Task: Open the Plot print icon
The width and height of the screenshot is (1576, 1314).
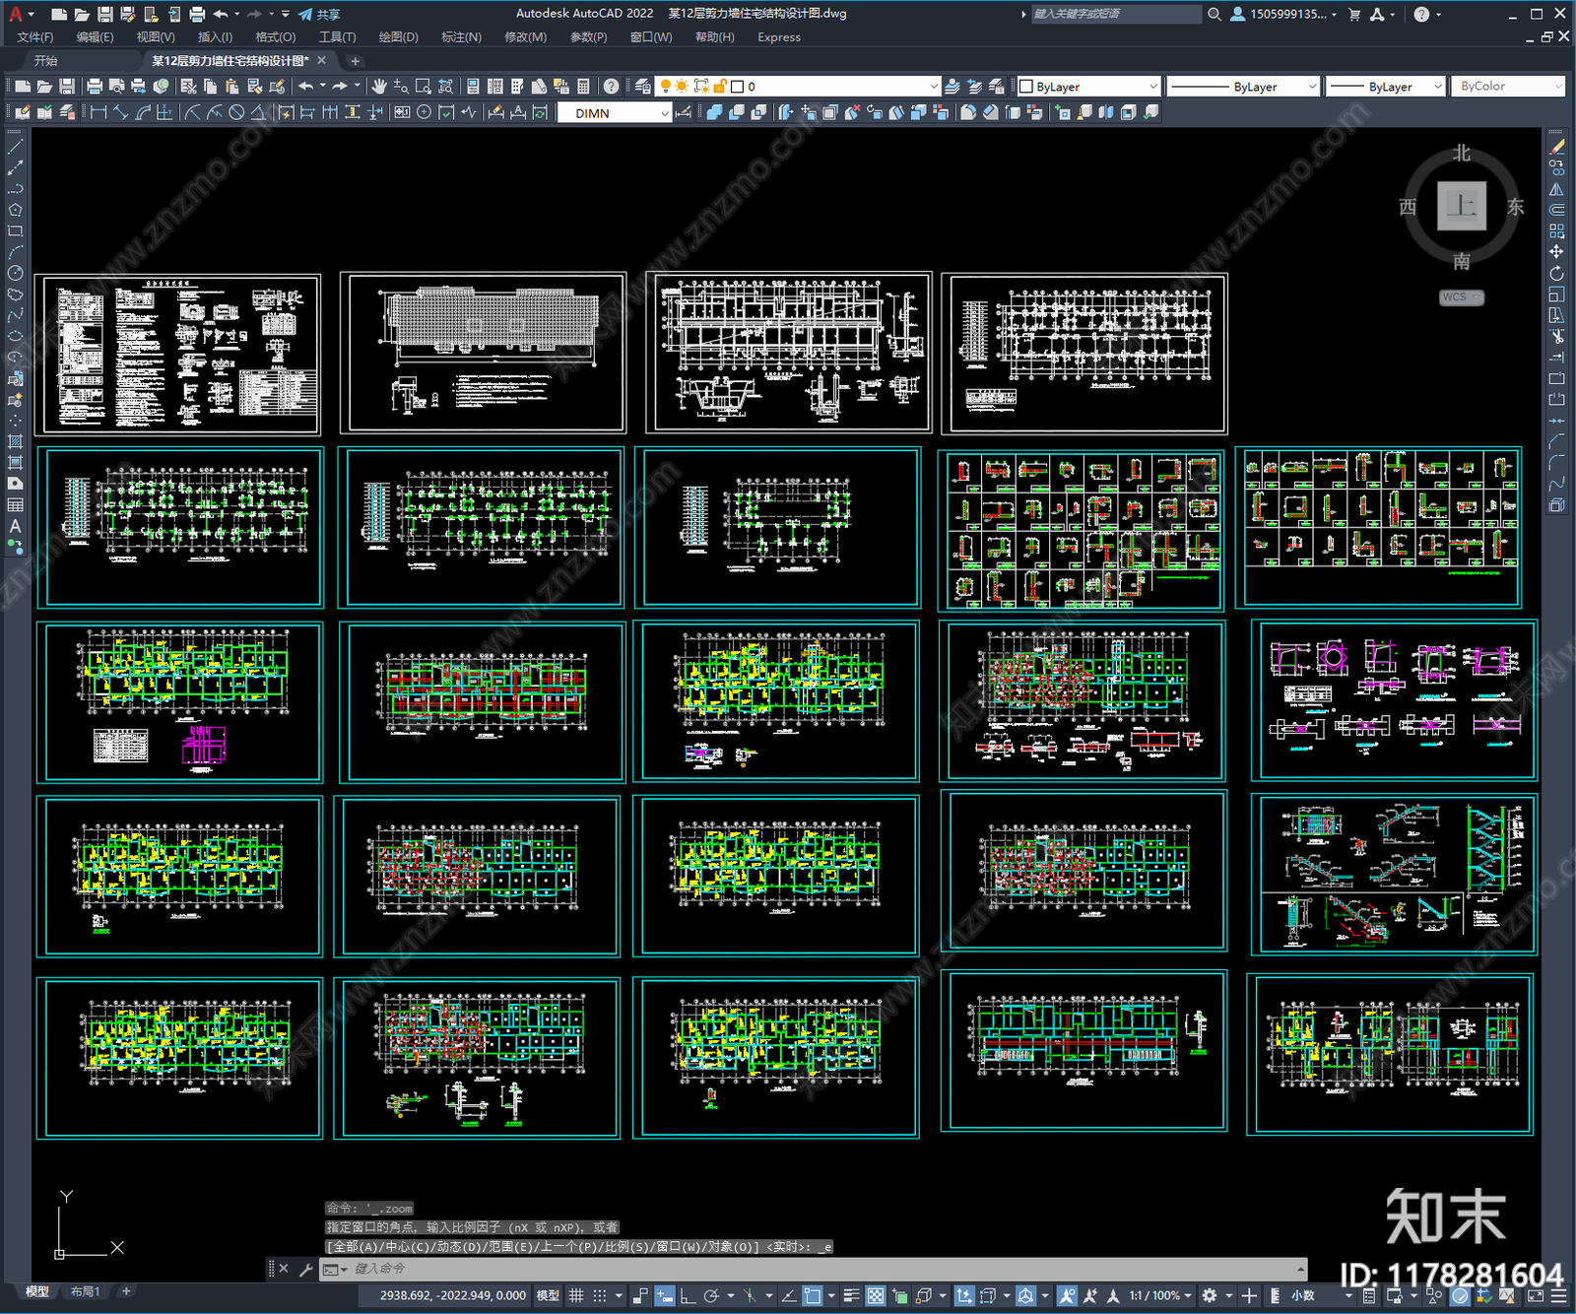Action: tap(95, 87)
